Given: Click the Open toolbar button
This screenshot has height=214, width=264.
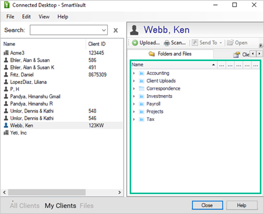Looking at the screenshot, I should 237,43.
